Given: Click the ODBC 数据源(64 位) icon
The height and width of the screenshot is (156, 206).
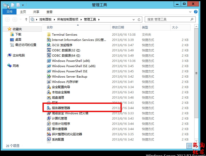Looking at the screenshot, I should (49, 55).
